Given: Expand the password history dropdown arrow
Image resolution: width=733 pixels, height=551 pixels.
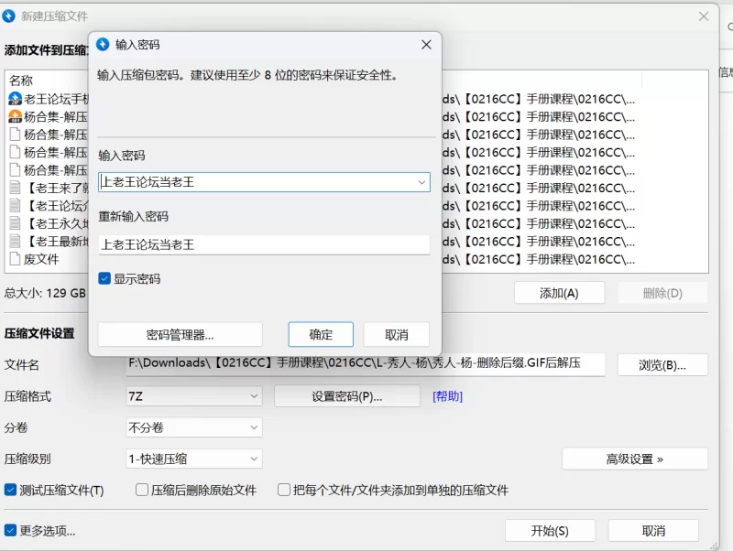Looking at the screenshot, I should 421,182.
